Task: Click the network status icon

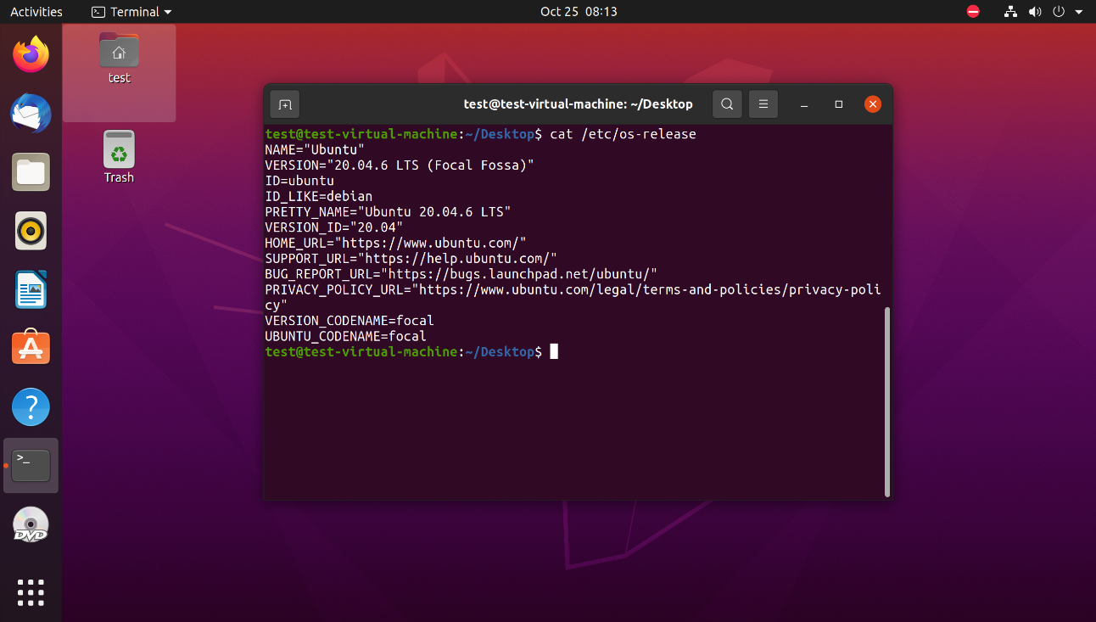Action: tap(1010, 12)
